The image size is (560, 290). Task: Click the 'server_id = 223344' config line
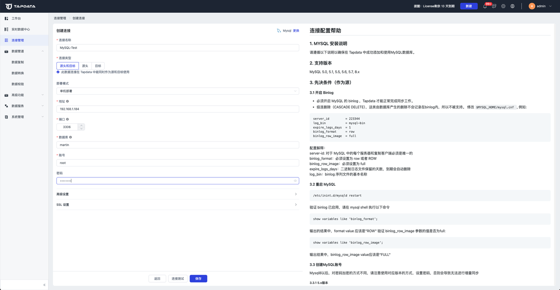[336, 119]
